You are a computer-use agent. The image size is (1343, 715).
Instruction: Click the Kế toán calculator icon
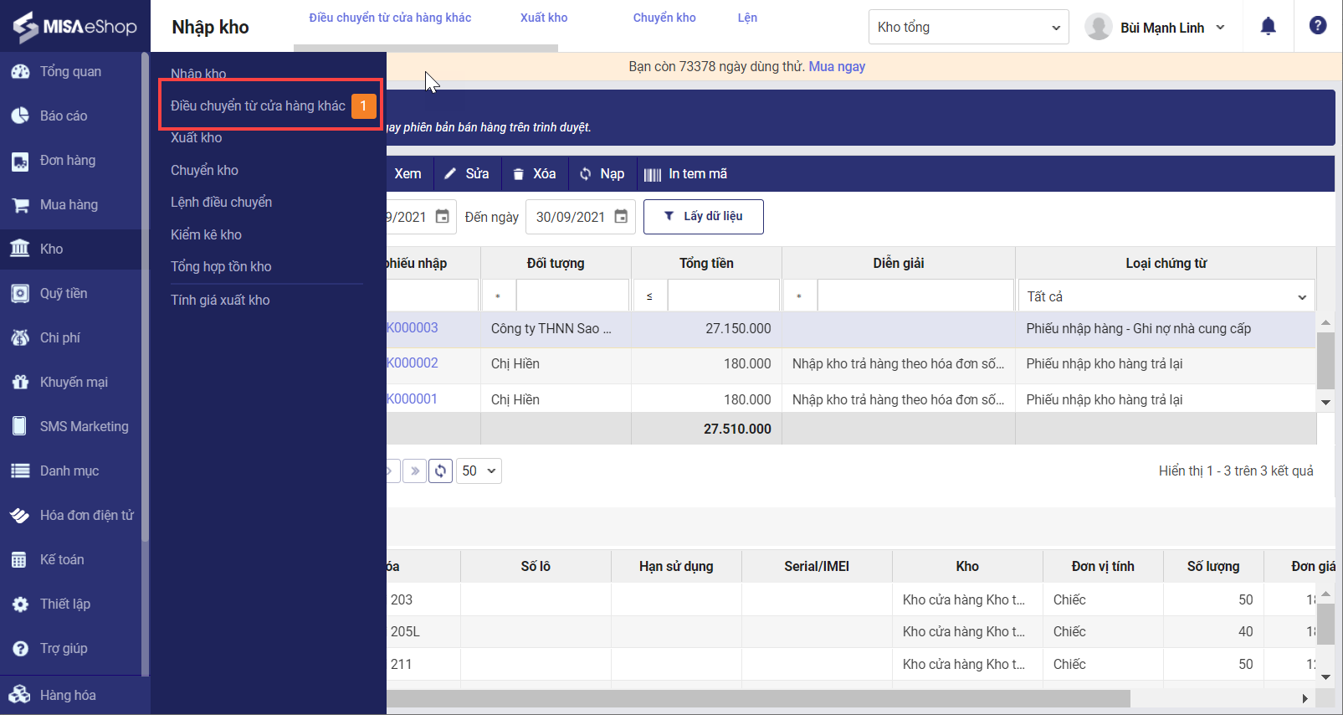click(x=20, y=560)
